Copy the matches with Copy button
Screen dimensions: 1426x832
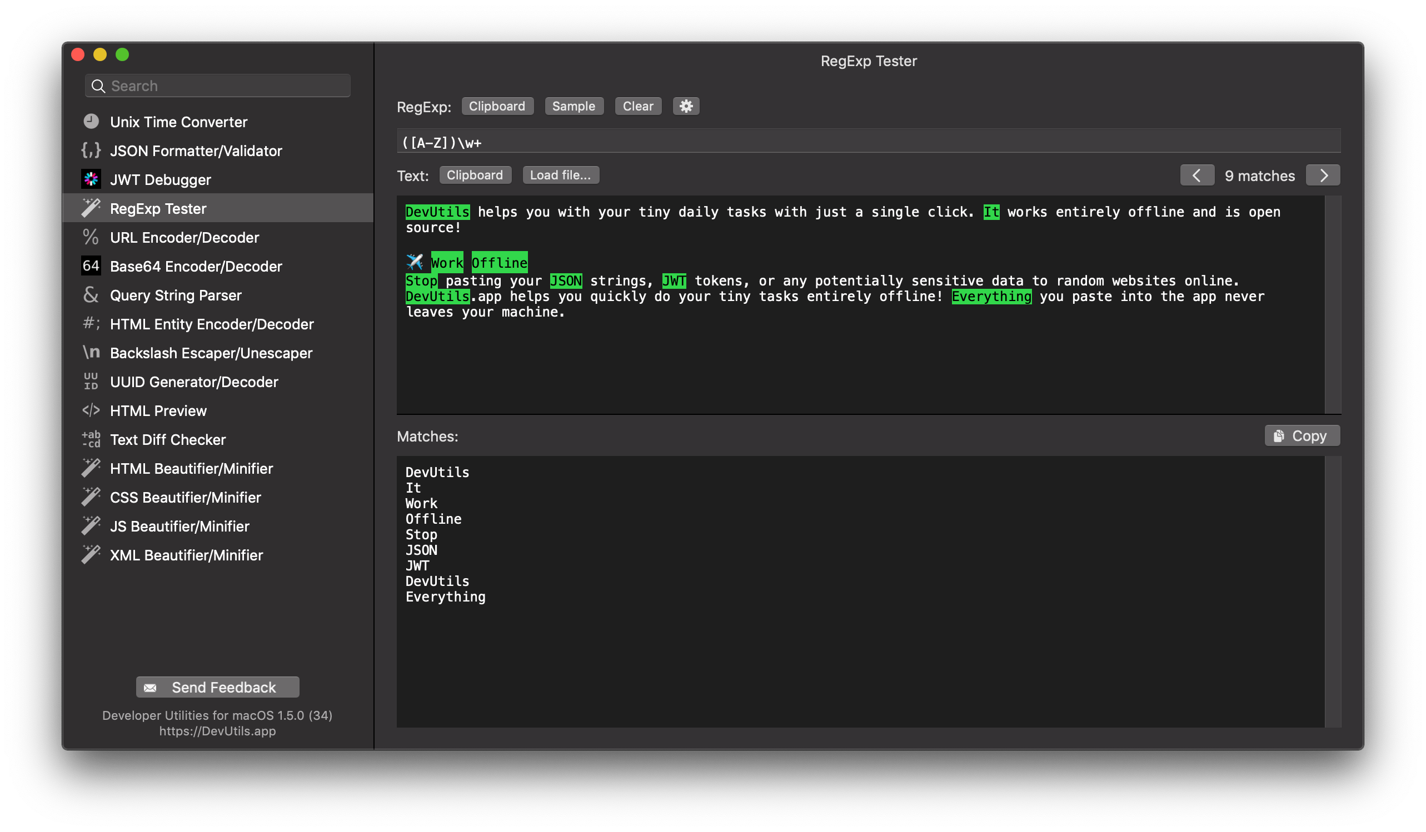tap(1302, 435)
